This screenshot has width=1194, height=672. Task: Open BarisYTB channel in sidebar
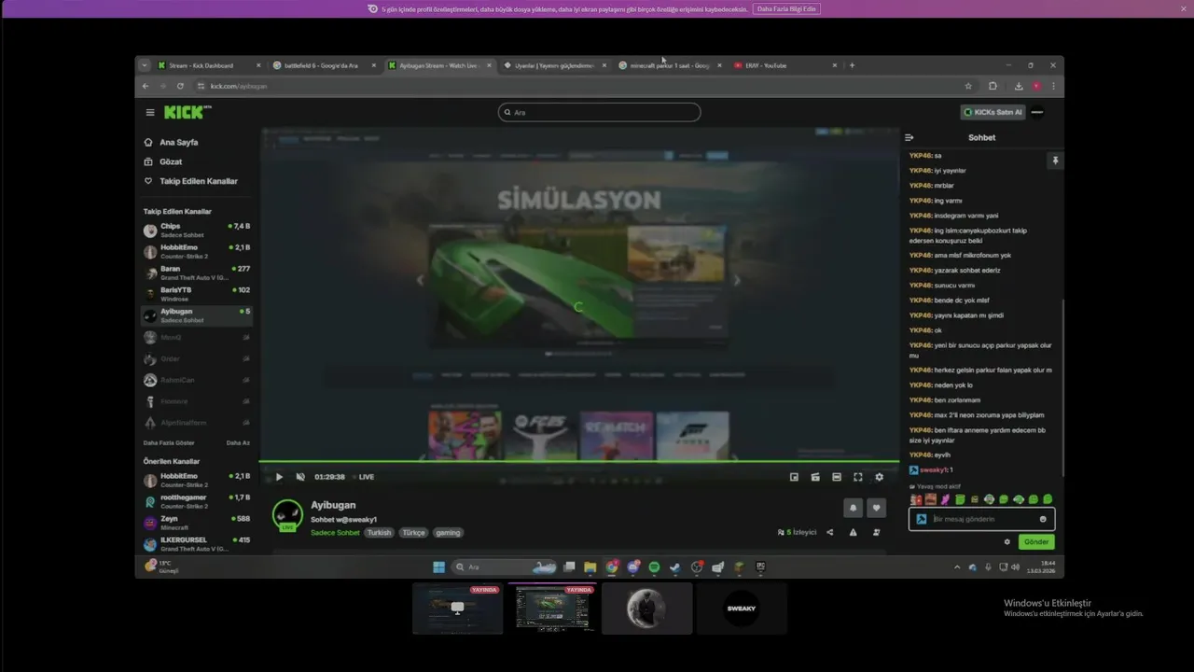coord(196,294)
